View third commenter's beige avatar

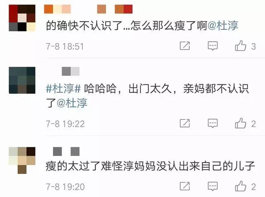coord(22,161)
